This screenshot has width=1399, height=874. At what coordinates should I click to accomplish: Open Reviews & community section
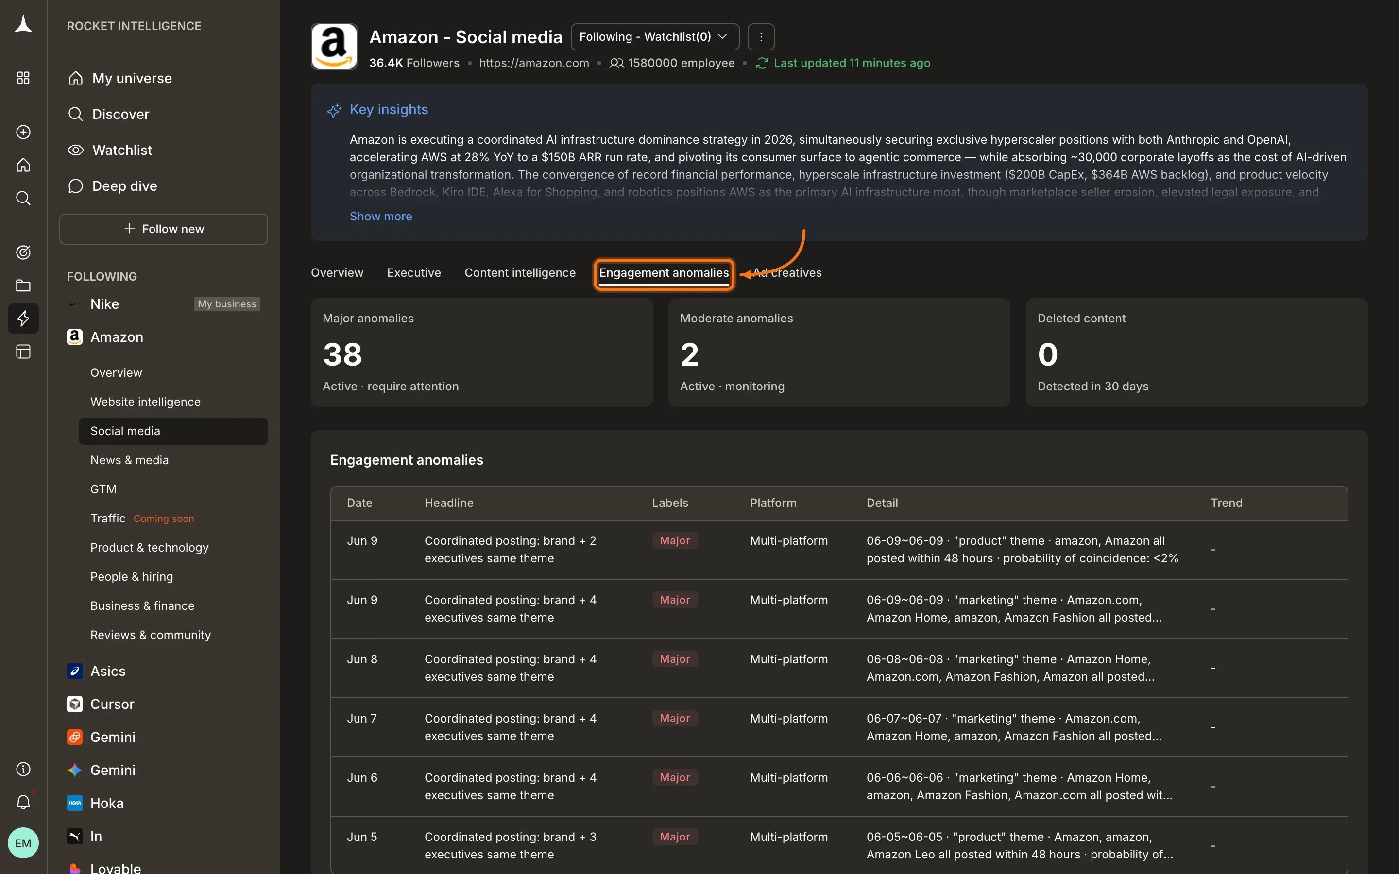(x=150, y=635)
